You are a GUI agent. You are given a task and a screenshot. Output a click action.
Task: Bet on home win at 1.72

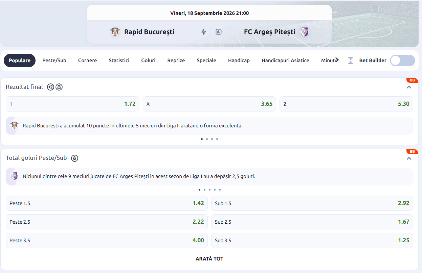pyautogui.click(x=72, y=104)
